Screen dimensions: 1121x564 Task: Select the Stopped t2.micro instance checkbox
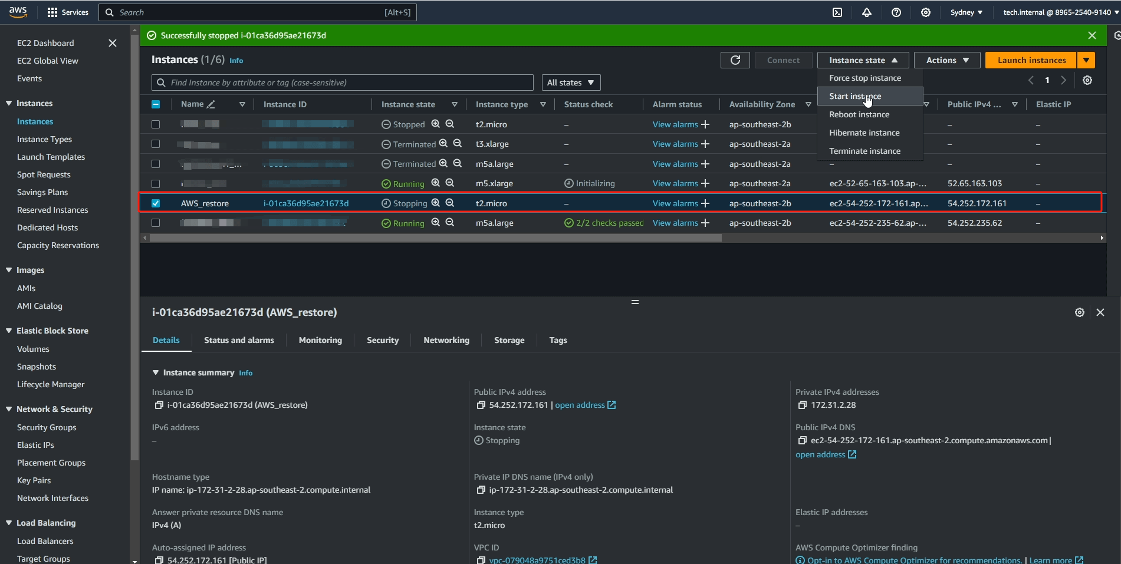[x=156, y=124]
